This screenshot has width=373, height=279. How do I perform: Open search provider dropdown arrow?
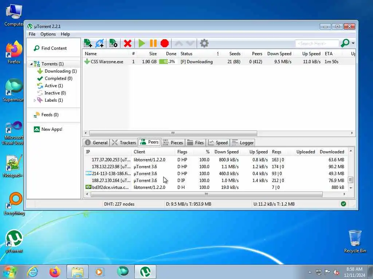353,44
